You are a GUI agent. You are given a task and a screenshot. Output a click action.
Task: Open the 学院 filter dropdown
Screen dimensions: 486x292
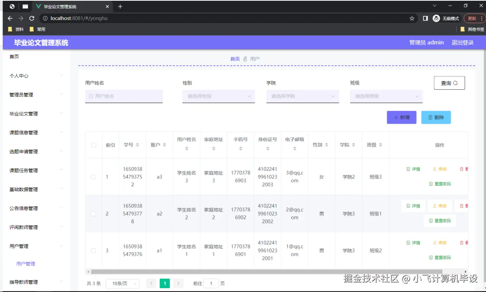[x=303, y=96]
